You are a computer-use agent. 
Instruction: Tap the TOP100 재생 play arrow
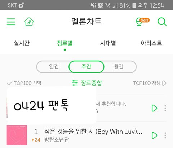164,83
